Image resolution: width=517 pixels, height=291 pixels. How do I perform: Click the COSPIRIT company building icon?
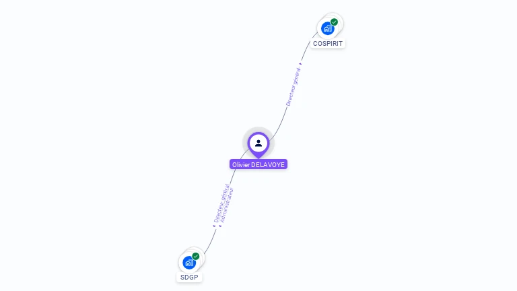[327, 29]
